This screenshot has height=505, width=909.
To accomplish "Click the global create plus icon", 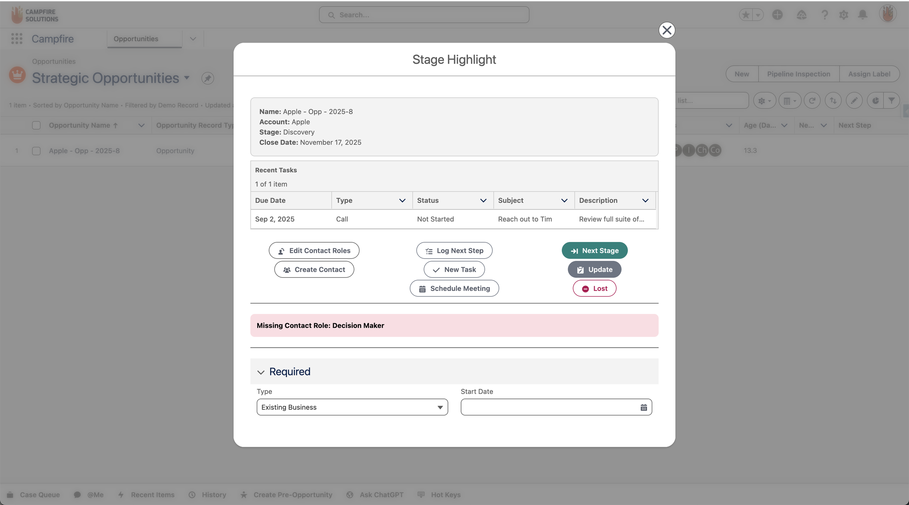I will [777, 15].
